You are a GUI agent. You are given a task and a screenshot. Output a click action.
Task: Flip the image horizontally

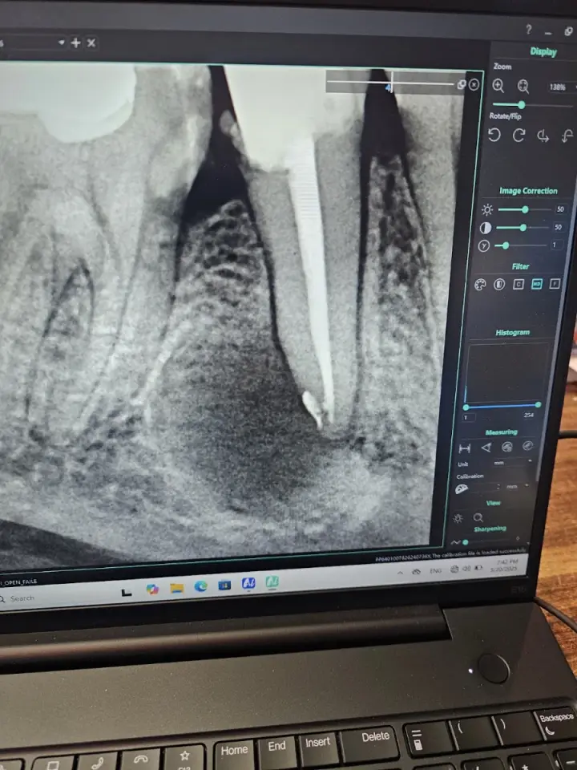[x=543, y=136]
